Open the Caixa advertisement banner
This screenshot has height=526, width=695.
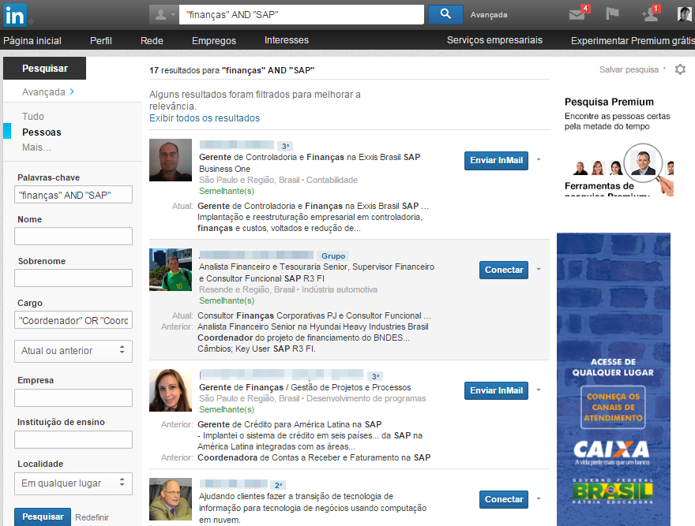click(614, 379)
